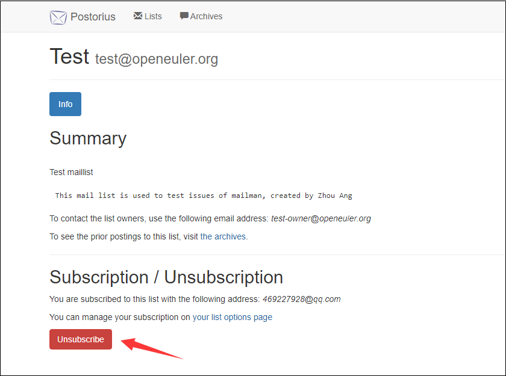Click the envelope icon beside Lists
The image size is (506, 376).
(138, 16)
